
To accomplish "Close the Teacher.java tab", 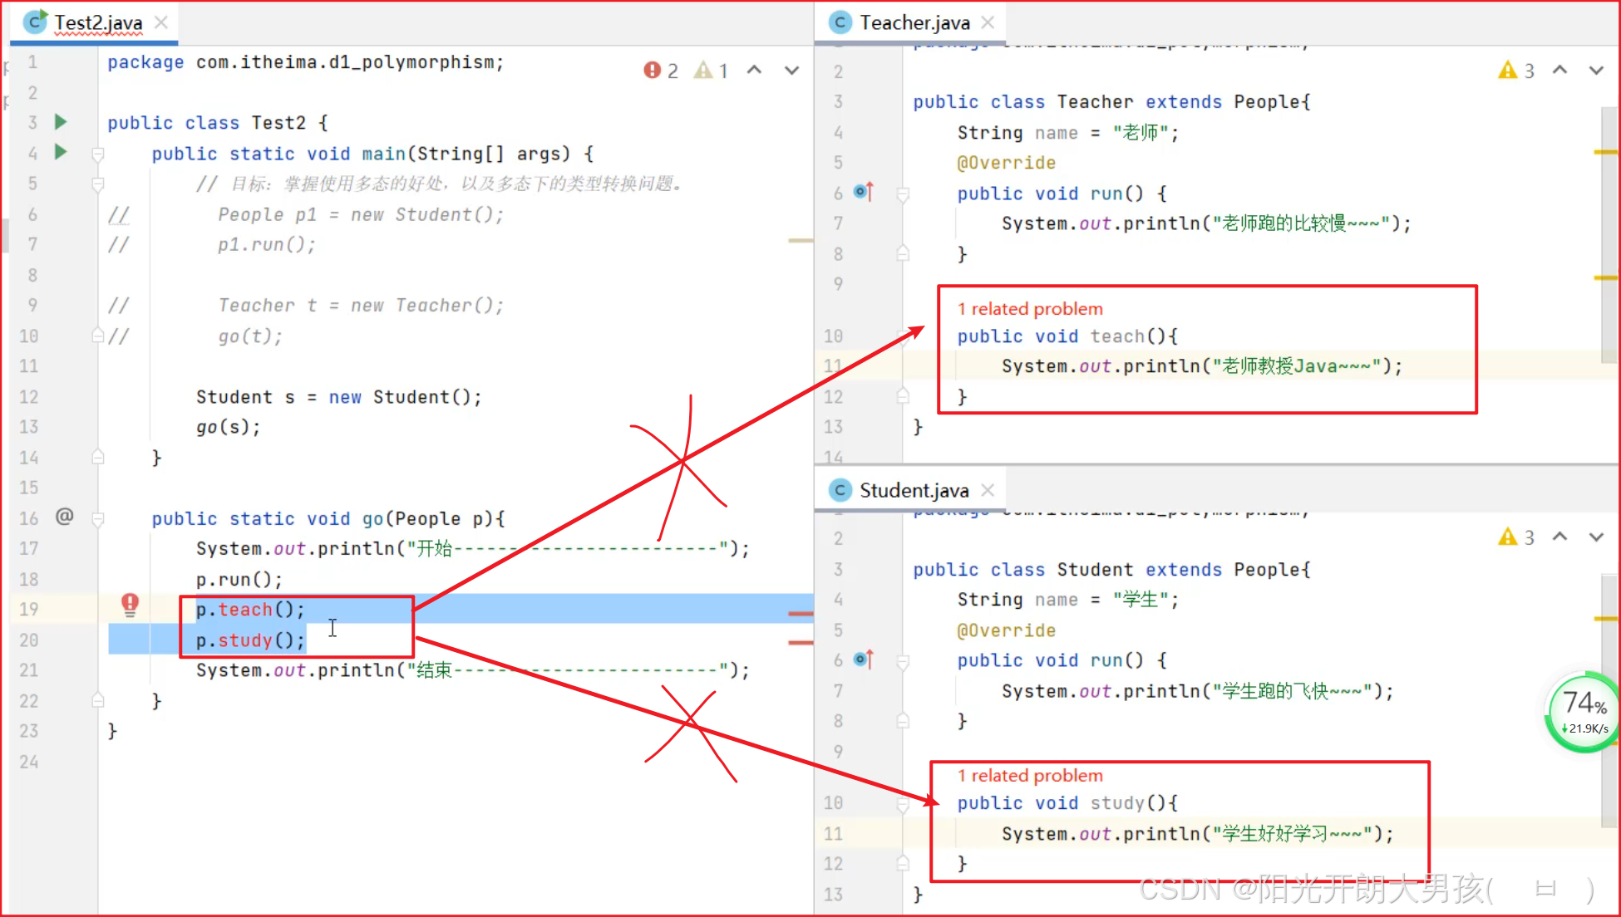I will pos(988,22).
